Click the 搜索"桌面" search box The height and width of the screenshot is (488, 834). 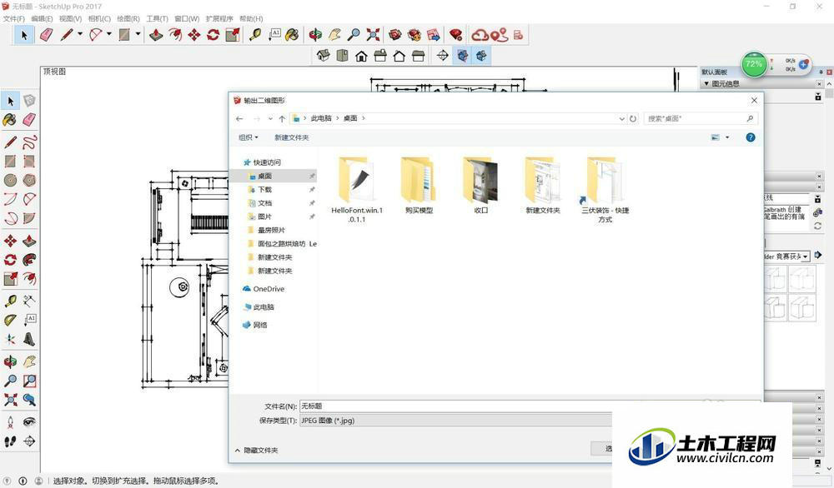tap(701, 118)
